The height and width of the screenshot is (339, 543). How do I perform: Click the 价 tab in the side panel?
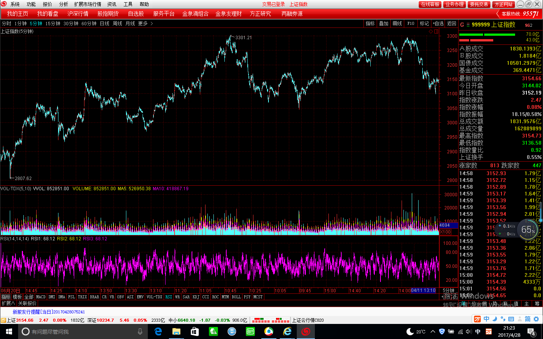[474, 304]
